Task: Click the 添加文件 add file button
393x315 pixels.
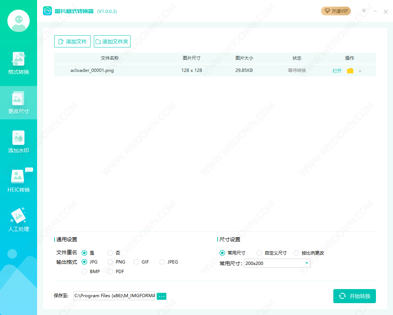Action: (x=72, y=42)
